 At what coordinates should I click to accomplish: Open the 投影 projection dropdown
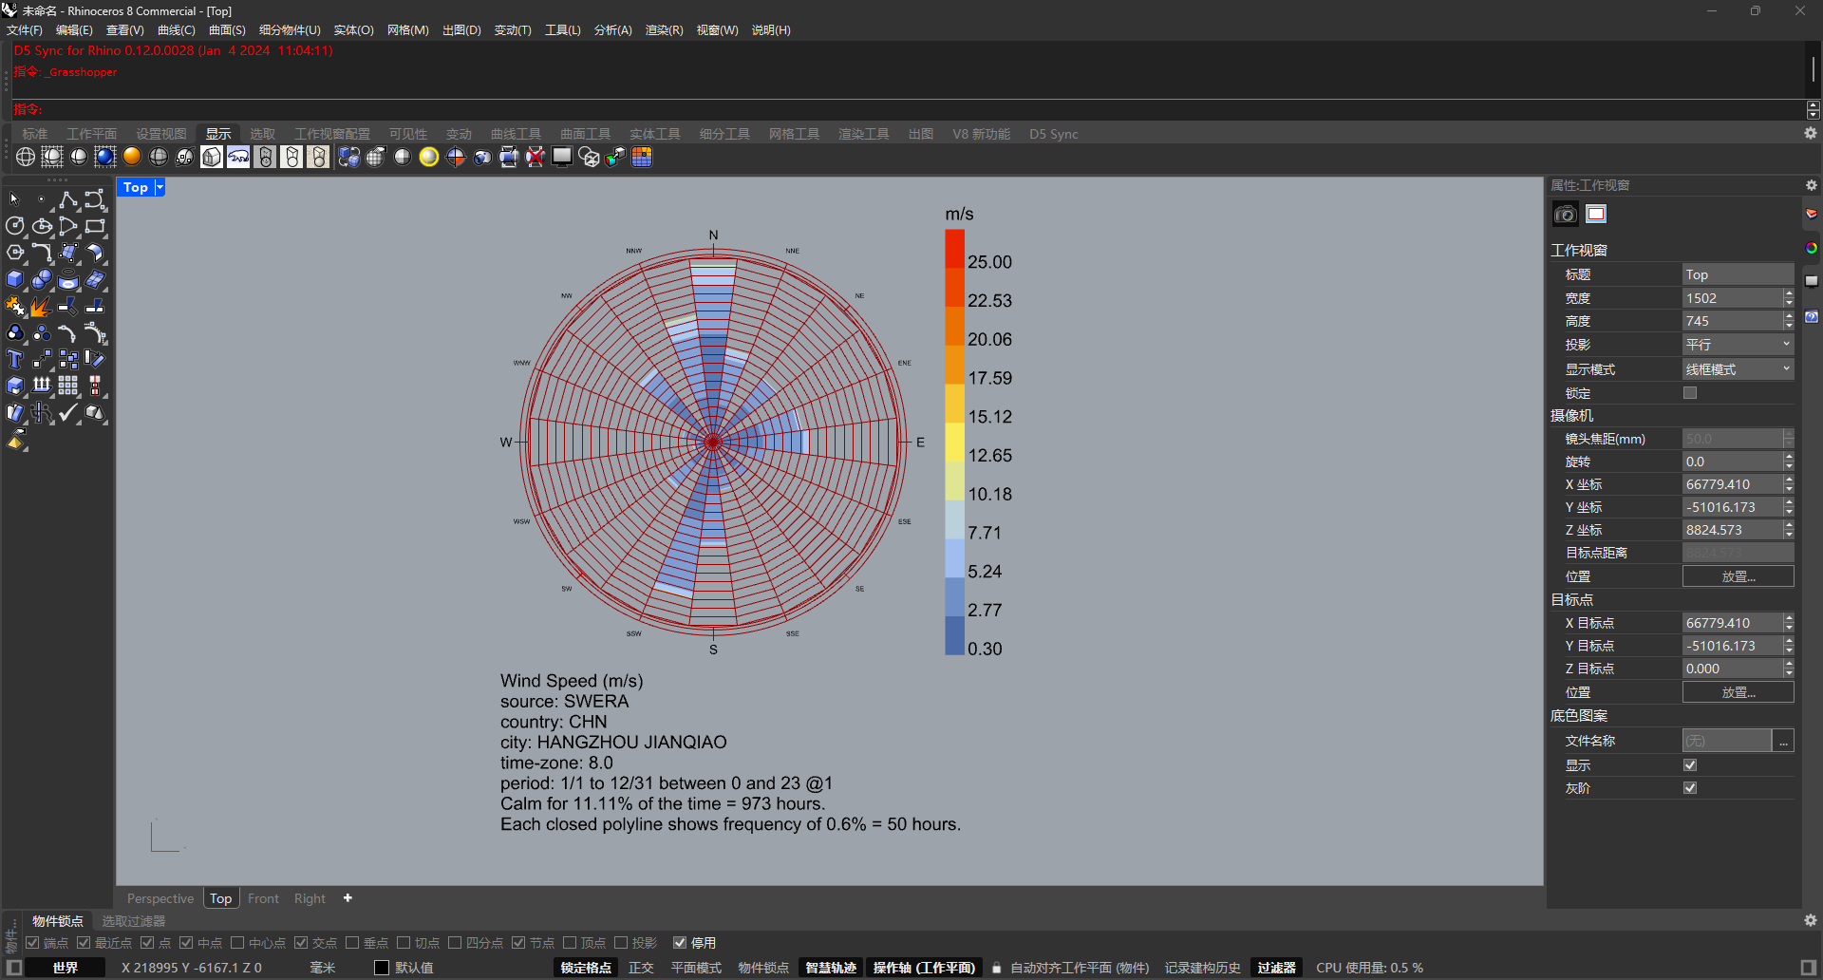[1738, 344]
